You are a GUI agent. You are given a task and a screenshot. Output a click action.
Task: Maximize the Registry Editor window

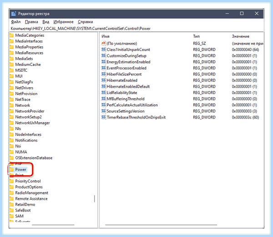tap(242, 13)
